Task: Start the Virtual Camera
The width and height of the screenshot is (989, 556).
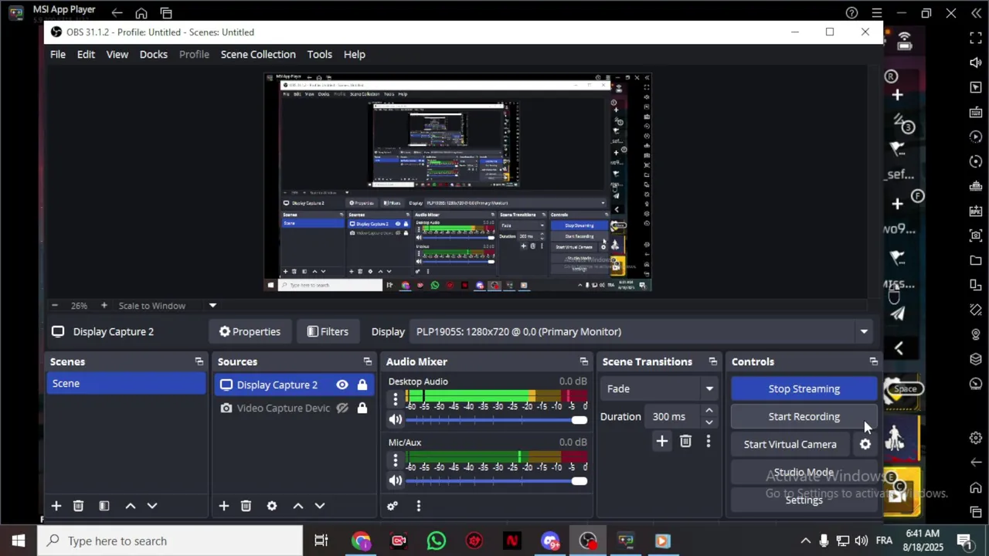Action: point(790,444)
